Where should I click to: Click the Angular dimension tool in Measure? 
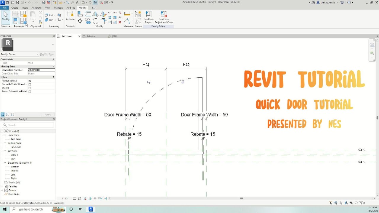127,21
